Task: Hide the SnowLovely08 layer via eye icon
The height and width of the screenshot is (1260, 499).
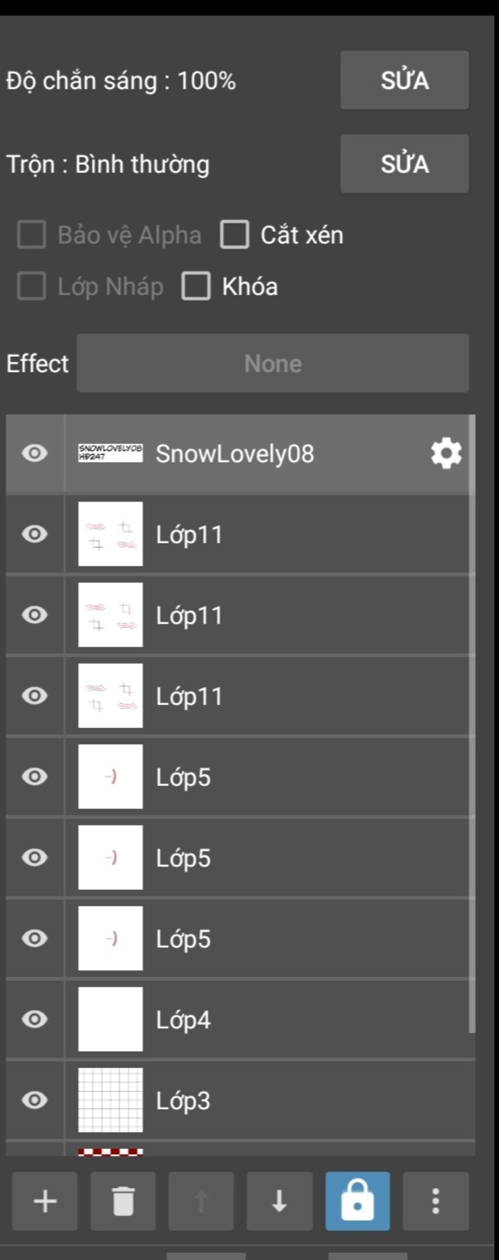Action: point(35,453)
